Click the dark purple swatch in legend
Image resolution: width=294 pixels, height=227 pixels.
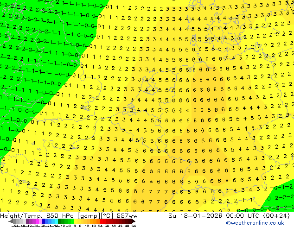(27, 221)
